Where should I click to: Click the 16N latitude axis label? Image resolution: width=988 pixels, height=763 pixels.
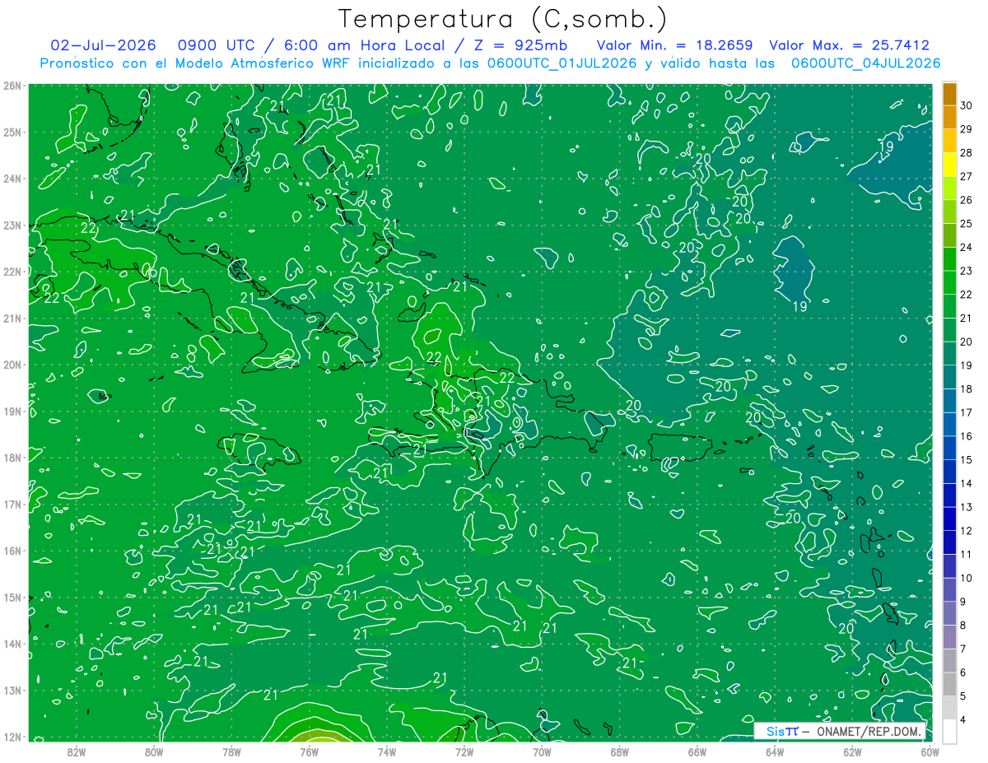[x=12, y=551]
